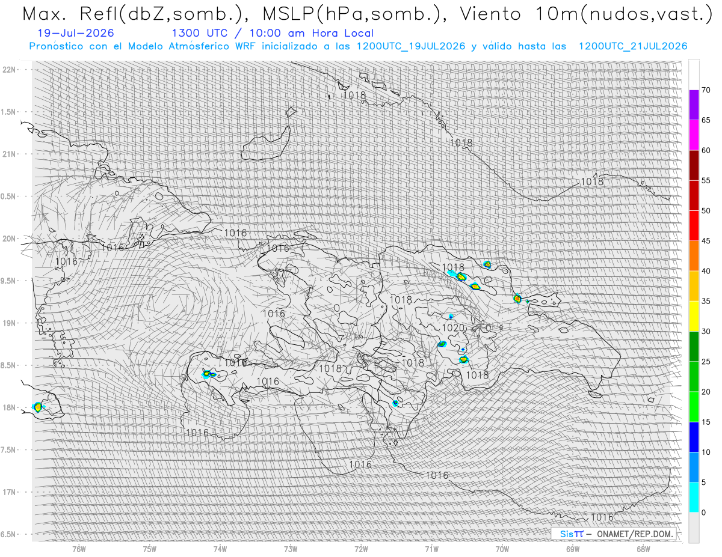The height and width of the screenshot is (557, 722).
Task: Click the colorbar value label 65
Action: 706,120
